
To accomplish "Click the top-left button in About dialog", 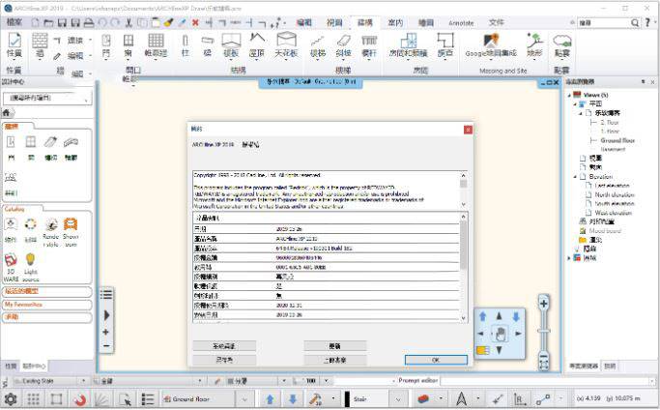I will (x=224, y=346).
